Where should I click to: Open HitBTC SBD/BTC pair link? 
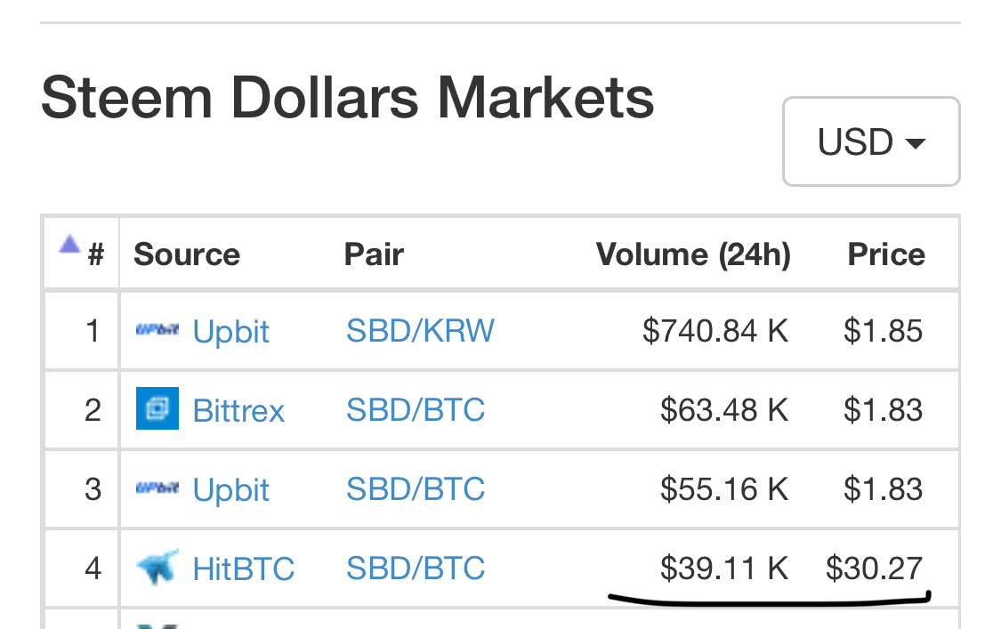coord(416,569)
